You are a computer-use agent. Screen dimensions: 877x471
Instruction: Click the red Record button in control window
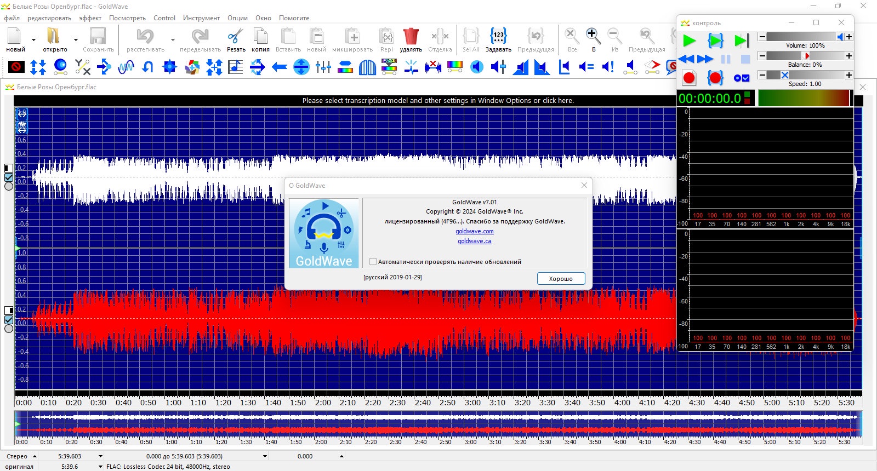click(689, 78)
